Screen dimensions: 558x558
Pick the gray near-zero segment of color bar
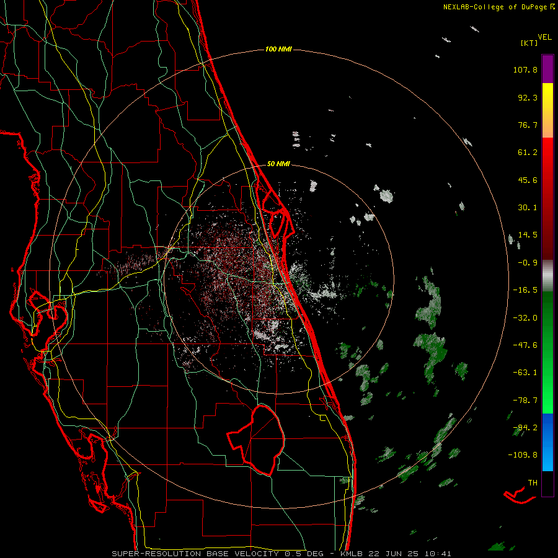547,275
